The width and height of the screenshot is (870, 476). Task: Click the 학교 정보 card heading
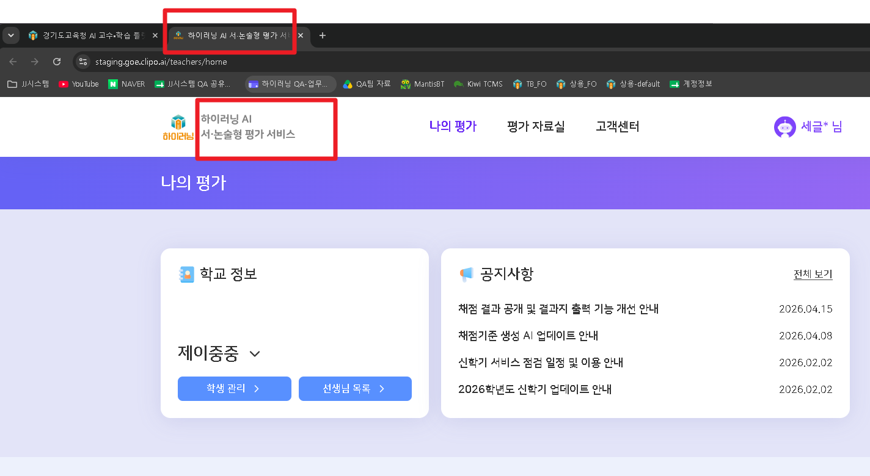pos(228,274)
